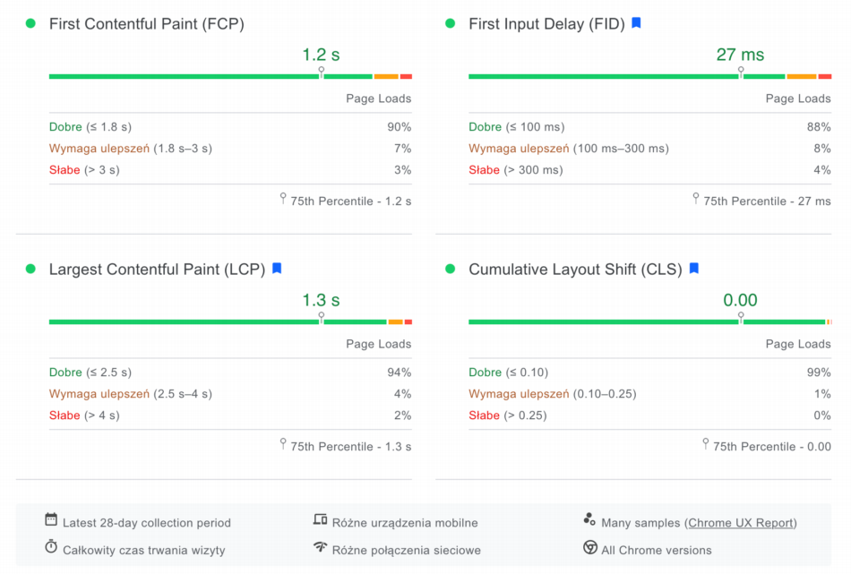Open the Chrome UX Report link
Viewport: 851px width, 574px height.
(x=741, y=523)
